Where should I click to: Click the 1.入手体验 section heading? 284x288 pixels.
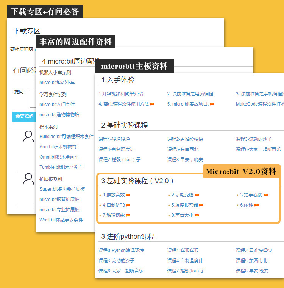pyautogui.click(x=118, y=80)
